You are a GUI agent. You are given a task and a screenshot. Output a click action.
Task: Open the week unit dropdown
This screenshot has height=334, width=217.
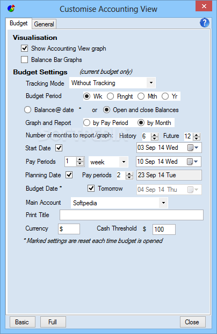(x=124, y=162)
